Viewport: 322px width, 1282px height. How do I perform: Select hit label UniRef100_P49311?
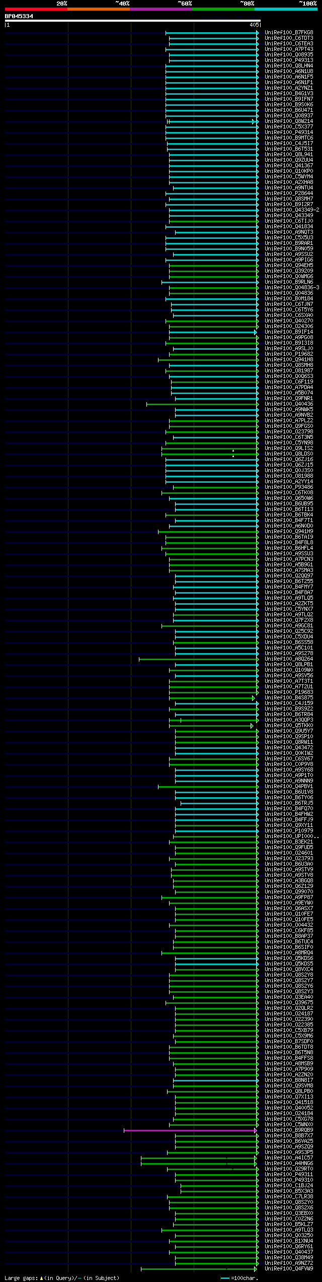coord(289,1175)
